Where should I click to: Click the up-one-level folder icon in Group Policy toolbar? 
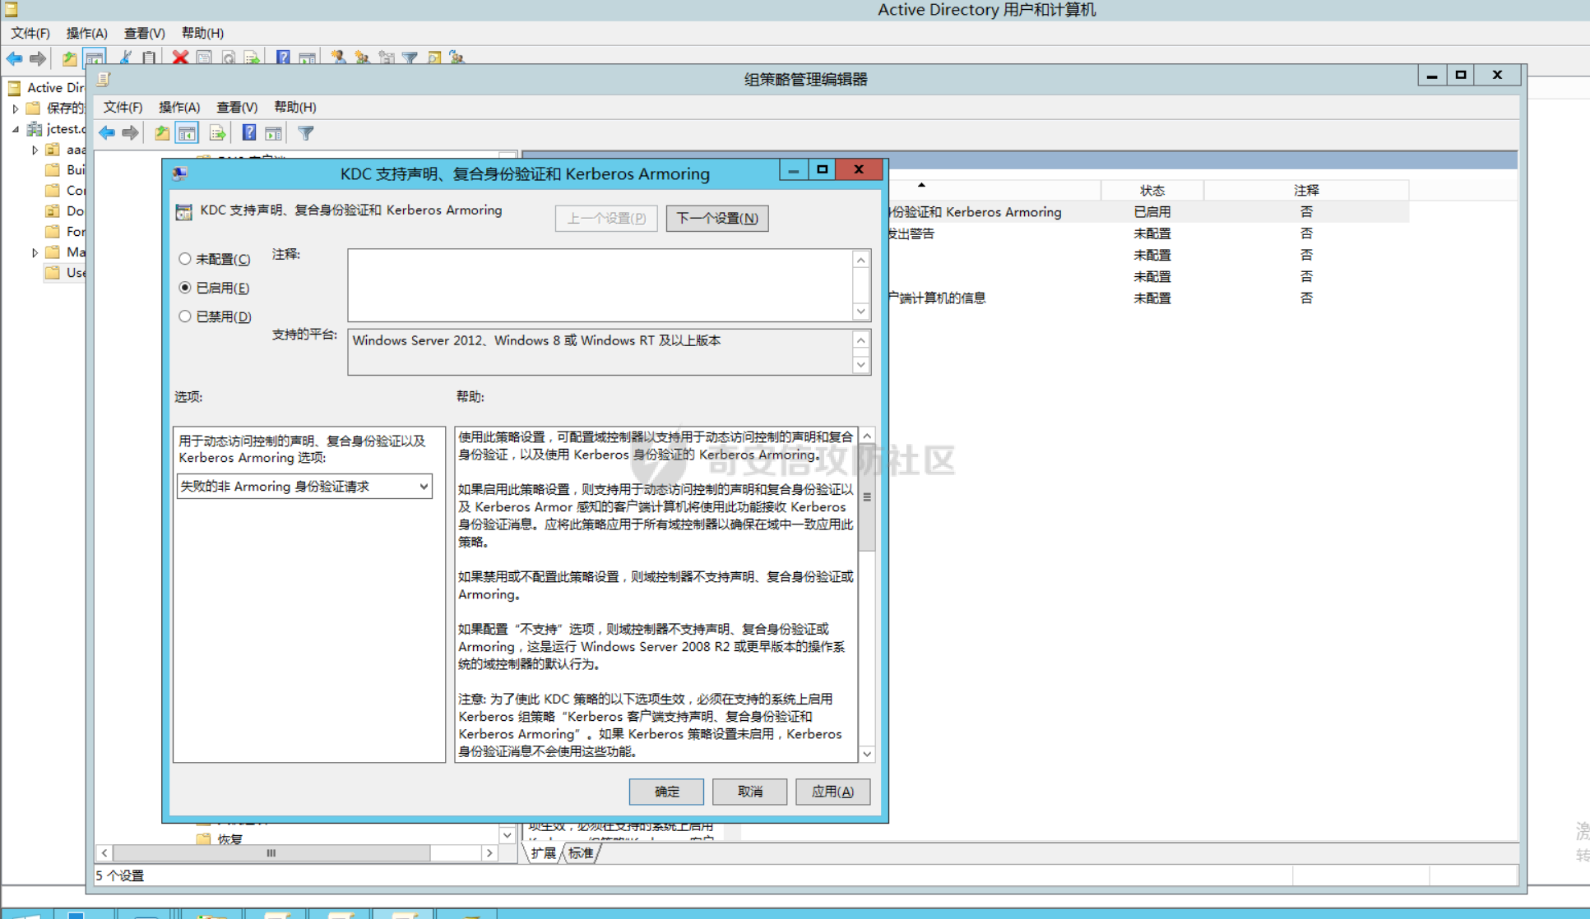(x=162, y=133)
